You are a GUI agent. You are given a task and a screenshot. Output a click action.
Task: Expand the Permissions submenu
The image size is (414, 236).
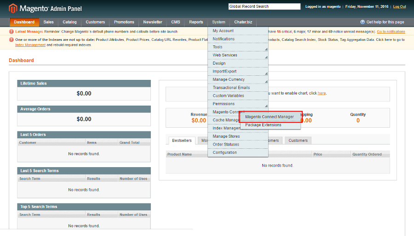click(x=266, y=106)
